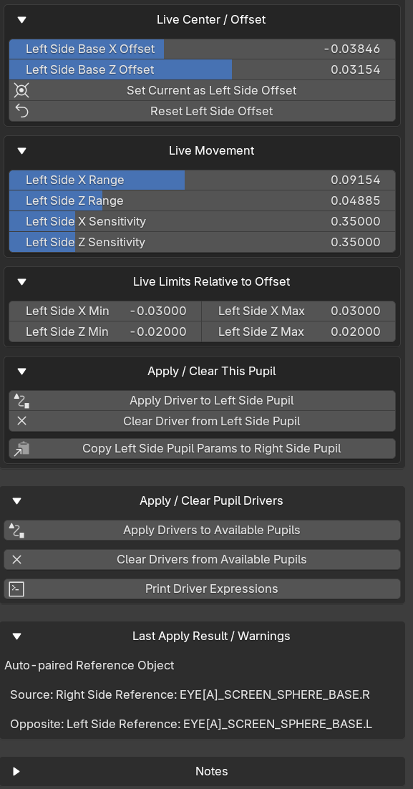
Task: Collapse the Apply / Clear This Pupil panel
Action: (21, 372)
